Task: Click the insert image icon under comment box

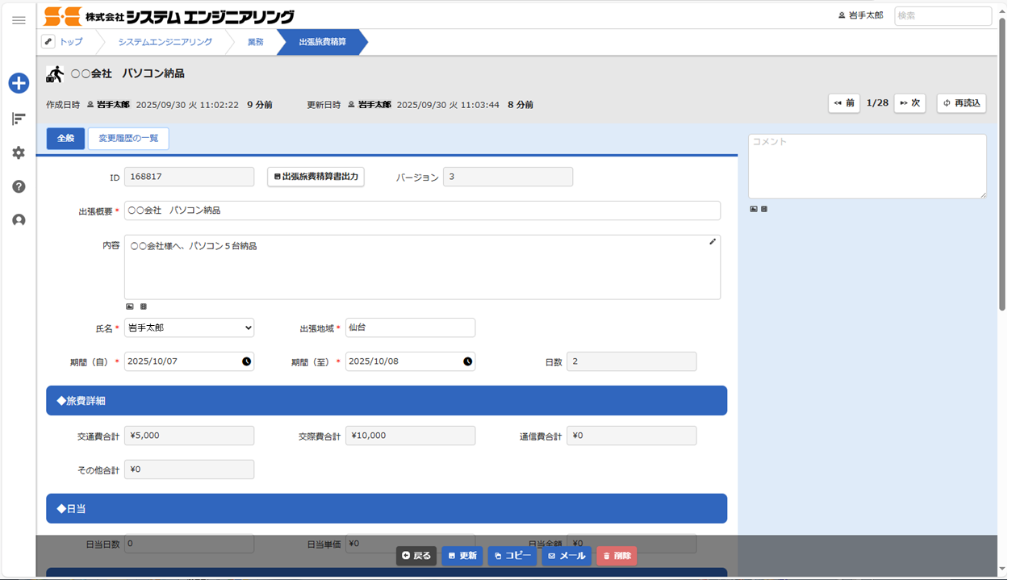Action: (754, 209)
